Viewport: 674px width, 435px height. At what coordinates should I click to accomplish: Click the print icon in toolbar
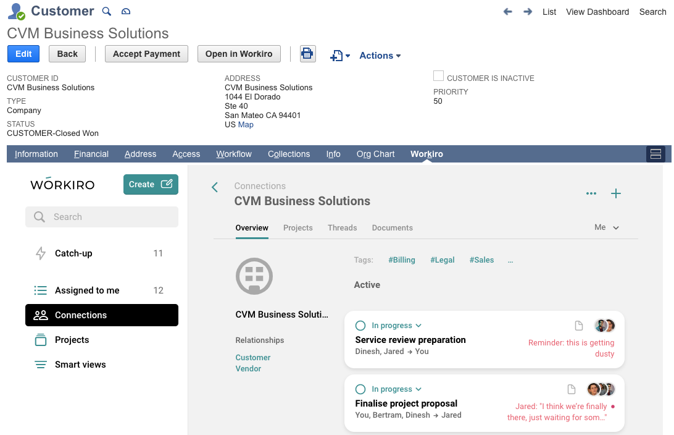click(307, 54)
